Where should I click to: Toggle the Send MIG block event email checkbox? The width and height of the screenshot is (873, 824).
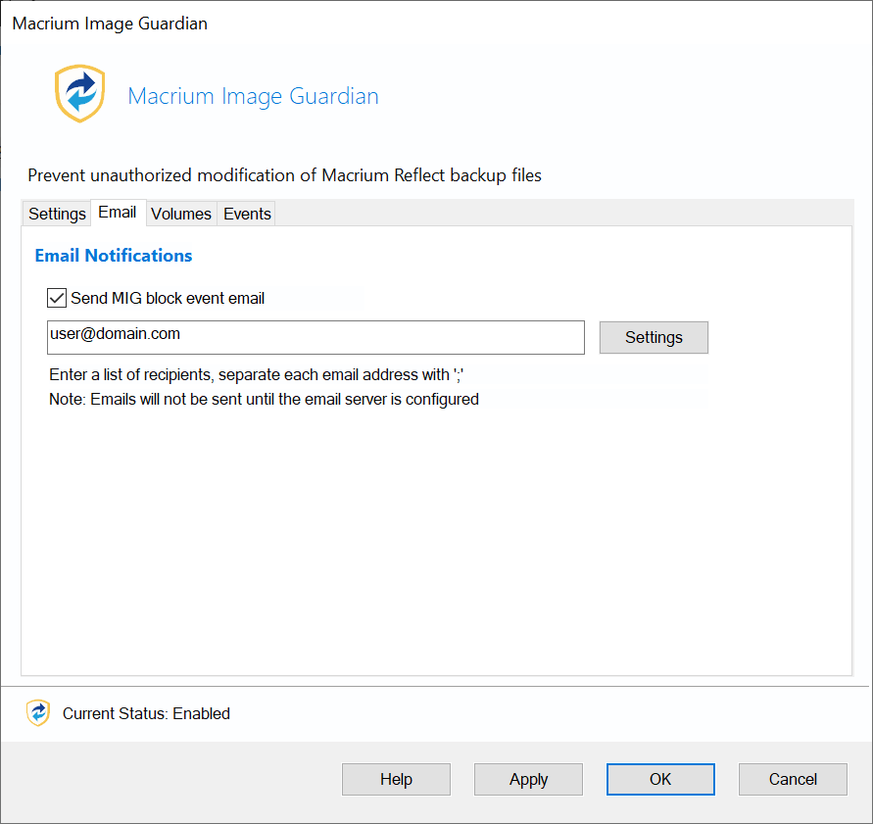pos(56,298)
